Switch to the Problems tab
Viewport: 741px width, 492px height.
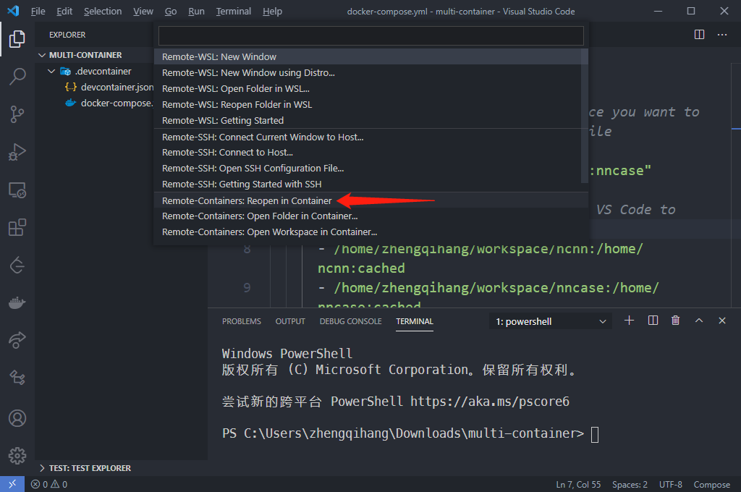241,321
